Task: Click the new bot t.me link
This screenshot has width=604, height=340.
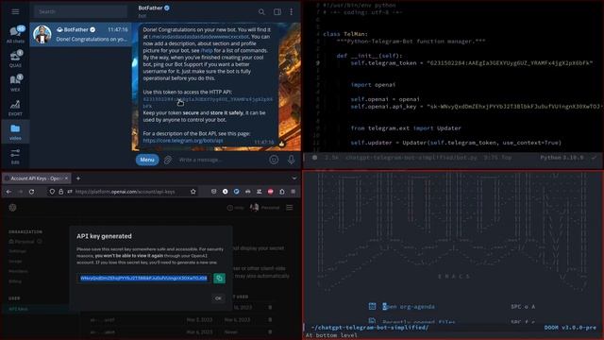Action: tap(199, 37)
